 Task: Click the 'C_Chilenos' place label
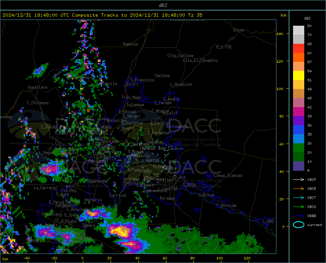pos(38,103)
